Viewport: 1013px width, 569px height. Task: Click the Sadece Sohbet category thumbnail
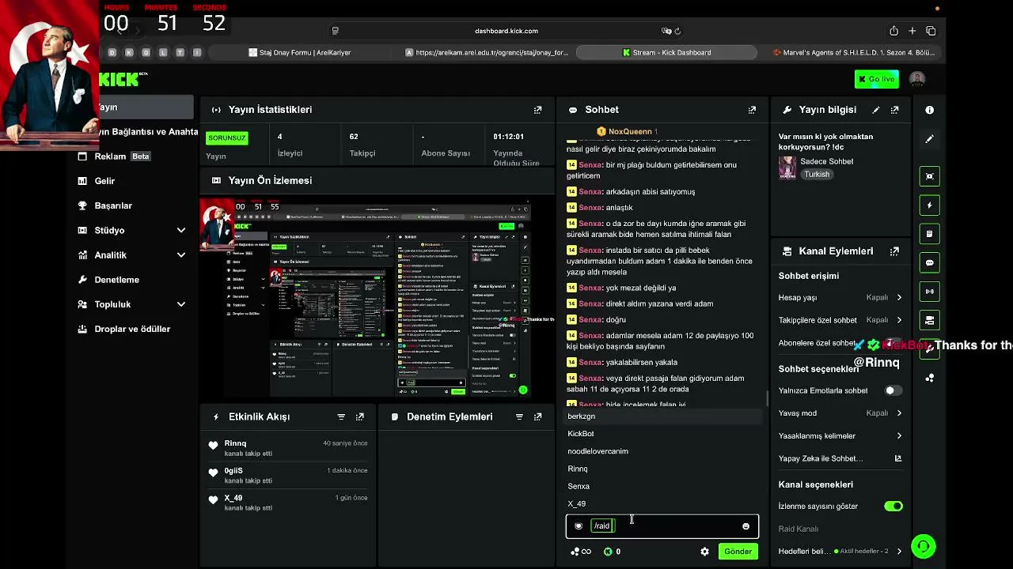[787, 168]
